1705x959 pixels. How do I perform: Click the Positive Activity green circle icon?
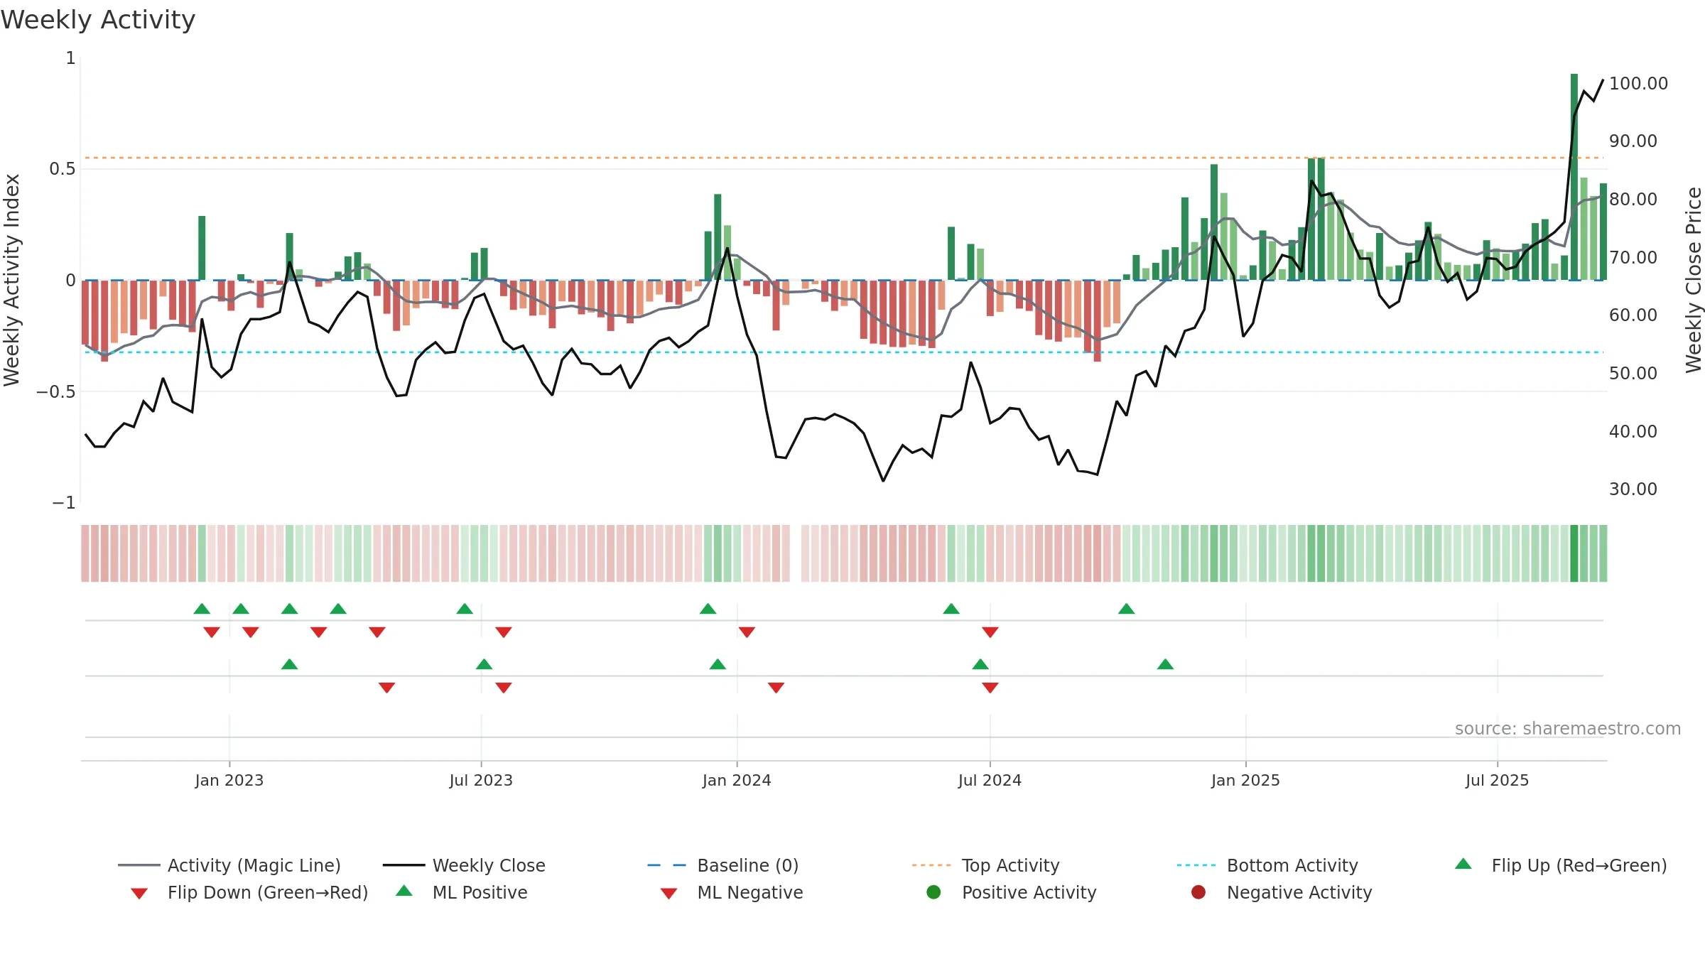pyautogui.click(x=933, y=892)
